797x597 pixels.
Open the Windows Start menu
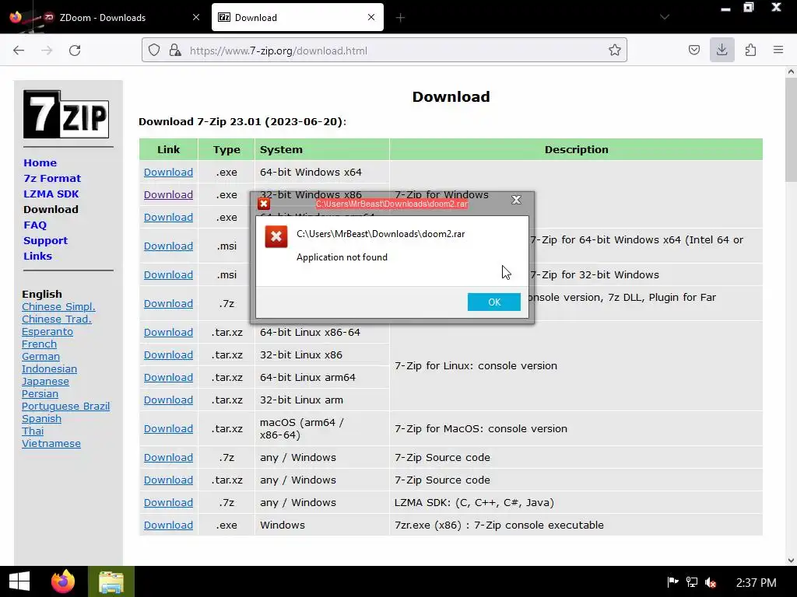click(19, 581)
